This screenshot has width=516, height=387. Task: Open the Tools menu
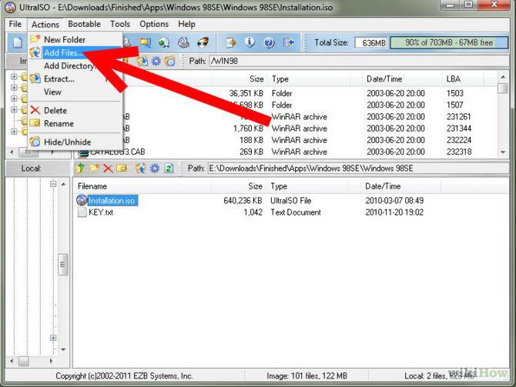tap(120, 24)
